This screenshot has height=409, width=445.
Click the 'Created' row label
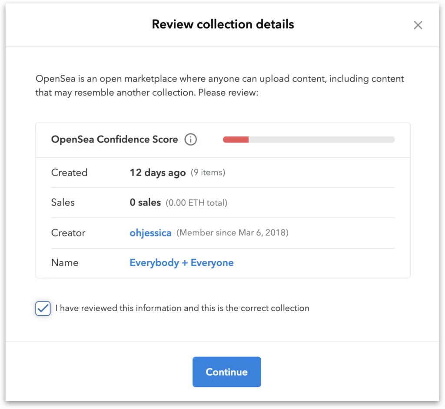[x=69, y=173]
